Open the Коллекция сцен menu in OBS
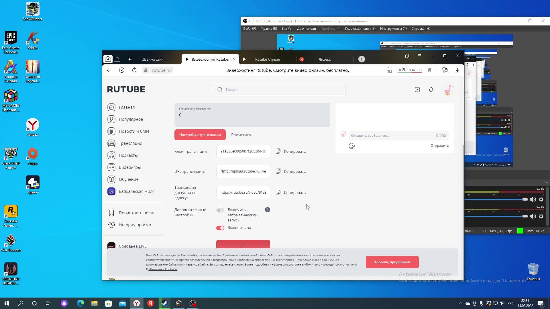Image resolution: width=550 pixels, height=309 pixels. (360, 29)
